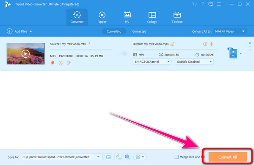Open the shopping cart purchase icon
Screen dimensions: 254x165
(195, 4)
